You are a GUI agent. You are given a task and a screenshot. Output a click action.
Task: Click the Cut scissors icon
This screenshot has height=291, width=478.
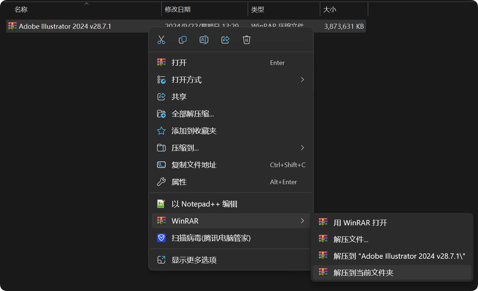coord(161,40)
